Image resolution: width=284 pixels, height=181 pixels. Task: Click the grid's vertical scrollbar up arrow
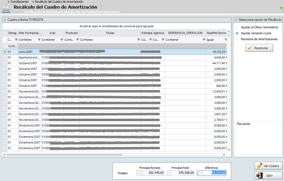click(x=229, y=32)
